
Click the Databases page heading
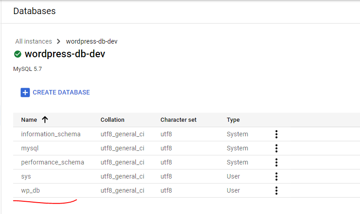pos(35,11)
